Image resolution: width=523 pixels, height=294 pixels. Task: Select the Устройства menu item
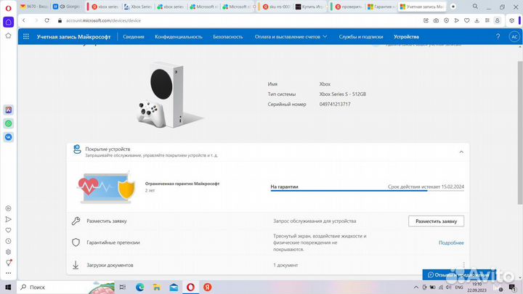pos(406,37)
